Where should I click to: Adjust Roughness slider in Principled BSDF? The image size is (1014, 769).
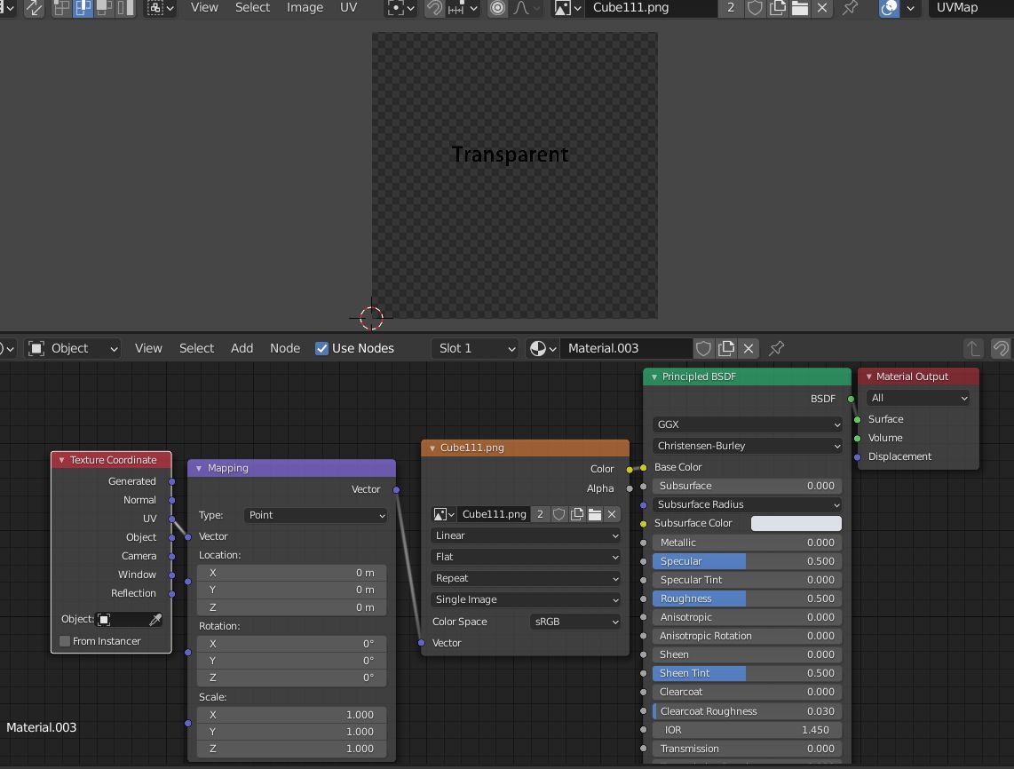coord(747,599)
